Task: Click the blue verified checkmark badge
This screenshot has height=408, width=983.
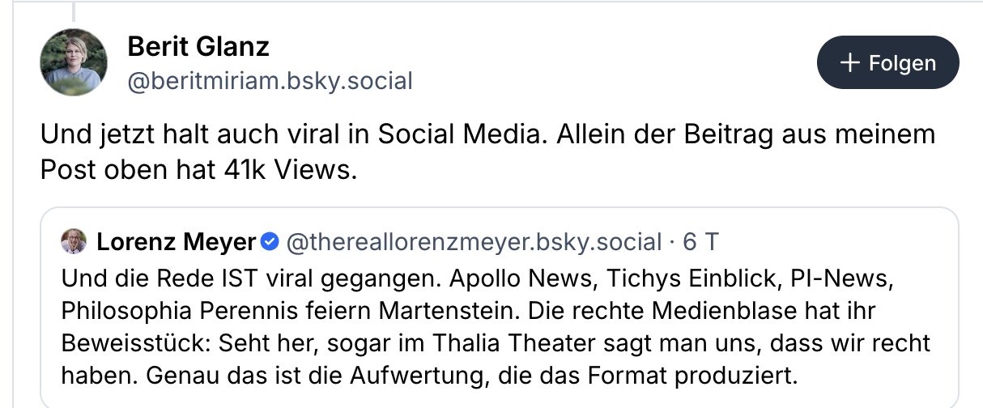Action: pos(271,241)
